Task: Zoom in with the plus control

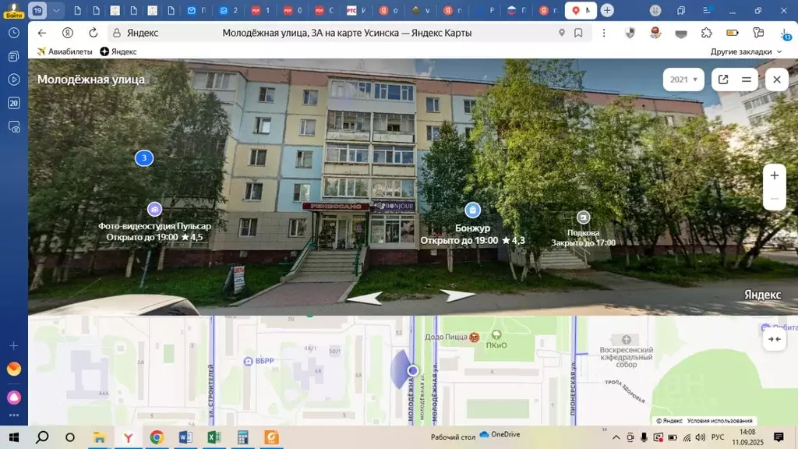Action: coord(774,175)
